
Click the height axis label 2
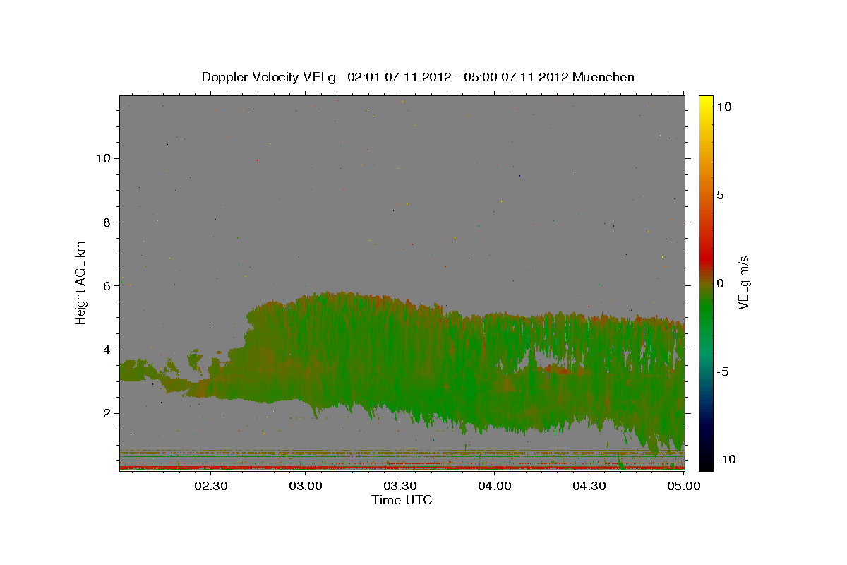click(107, 413)
